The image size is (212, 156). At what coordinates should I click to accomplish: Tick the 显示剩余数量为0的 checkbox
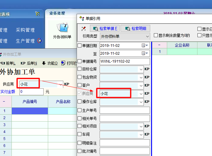coord(156,35)
